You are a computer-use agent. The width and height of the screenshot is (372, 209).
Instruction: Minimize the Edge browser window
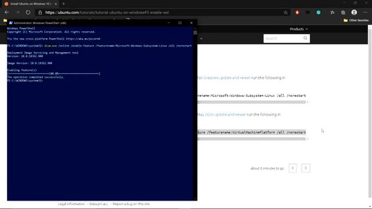point(344,3)
